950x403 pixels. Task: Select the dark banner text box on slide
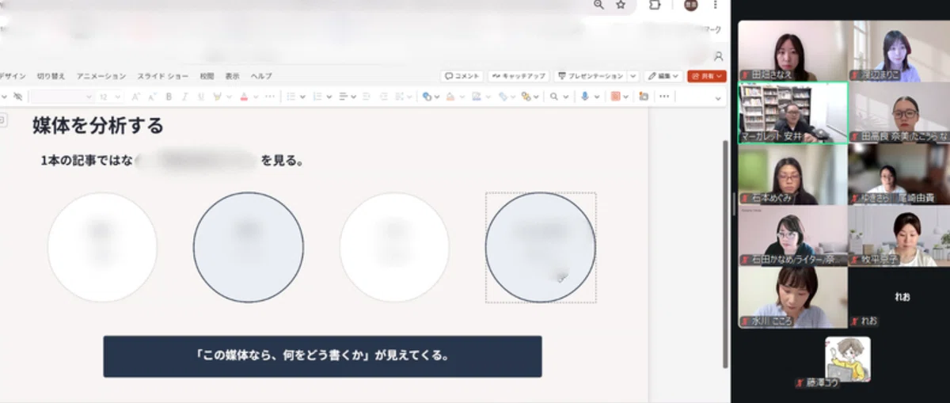point(322,356)
